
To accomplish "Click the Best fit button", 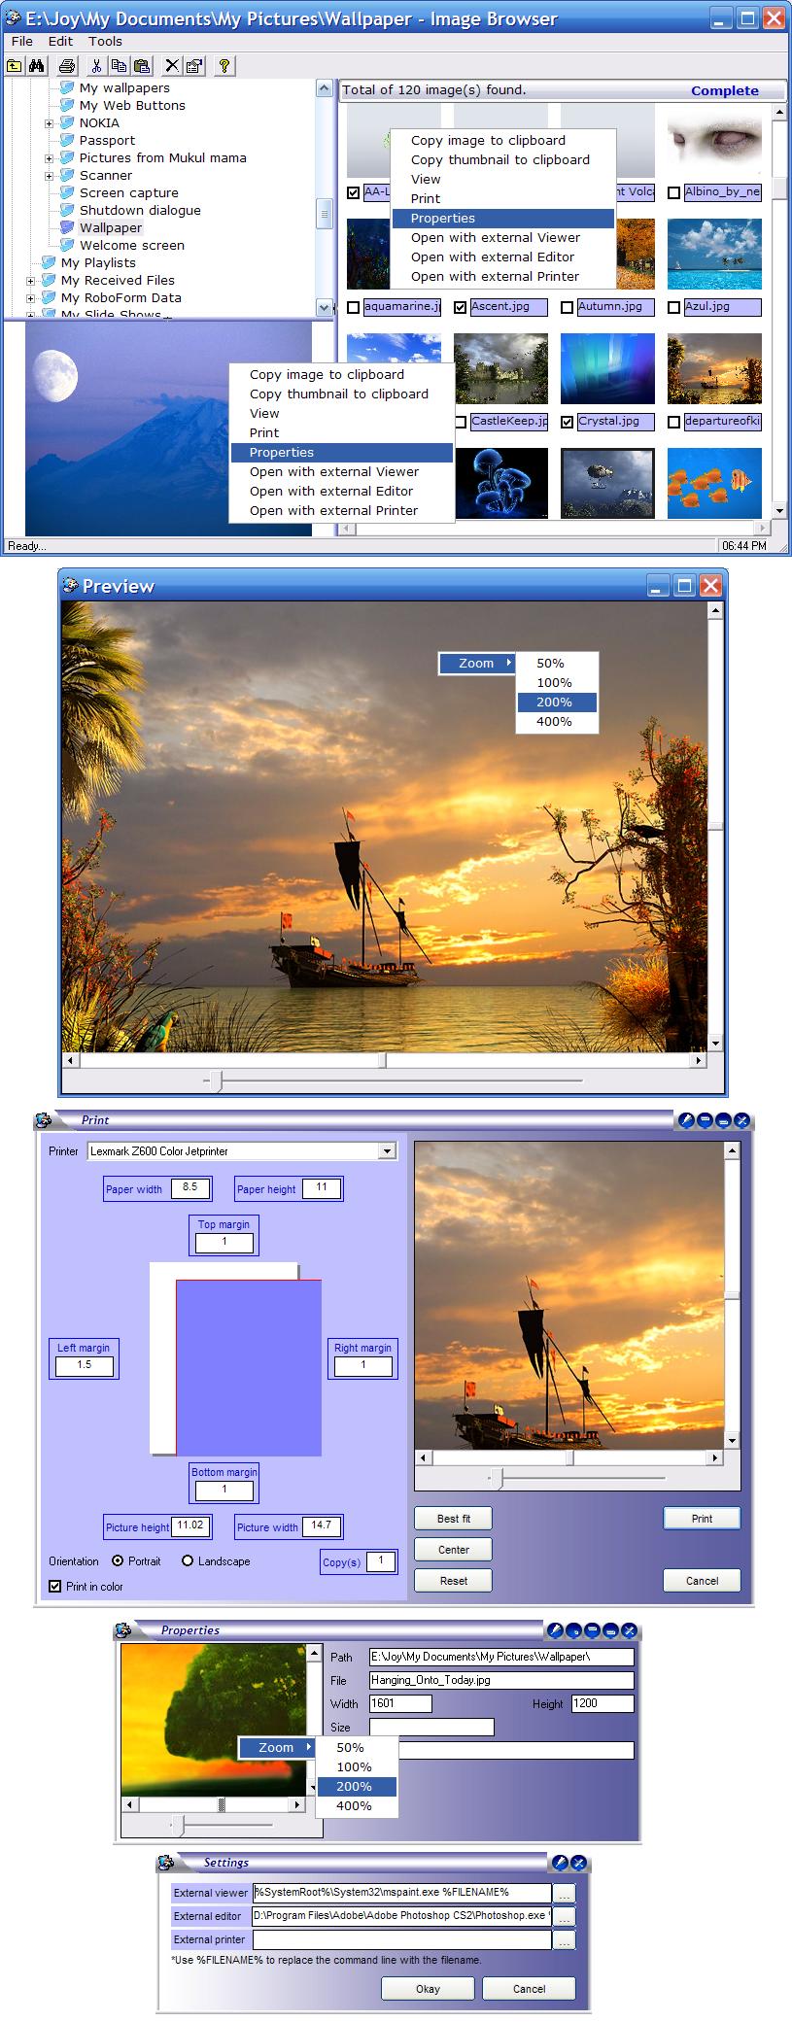I will [453, 1519].
